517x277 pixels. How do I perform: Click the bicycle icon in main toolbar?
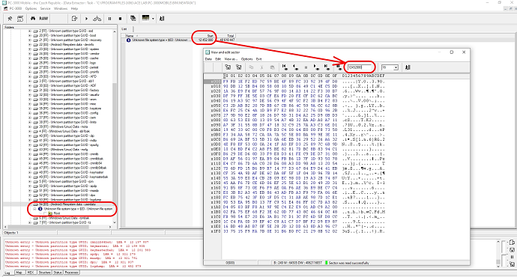pyautogui.click(x=97, y=19)
